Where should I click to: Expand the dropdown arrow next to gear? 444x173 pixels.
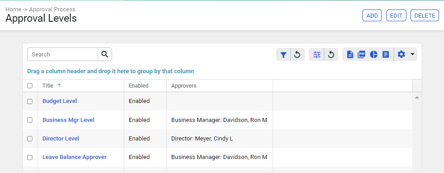pos(412,54)
